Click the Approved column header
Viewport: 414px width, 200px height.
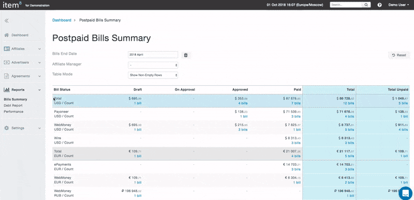tap(240, 89)
